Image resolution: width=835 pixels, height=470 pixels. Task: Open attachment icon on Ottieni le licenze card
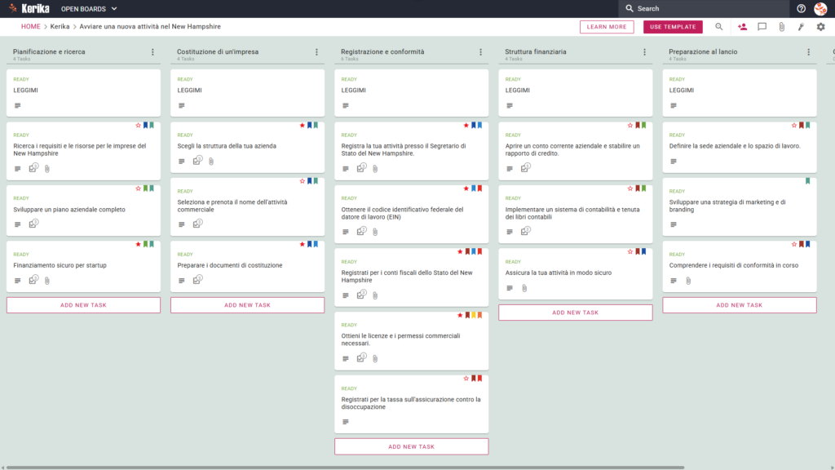click(x=375, y=359)
